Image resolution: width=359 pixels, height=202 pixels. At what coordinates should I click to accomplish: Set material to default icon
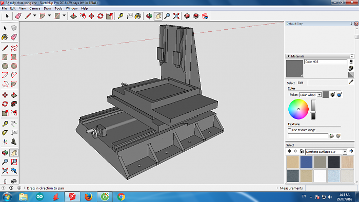point(351,75)
